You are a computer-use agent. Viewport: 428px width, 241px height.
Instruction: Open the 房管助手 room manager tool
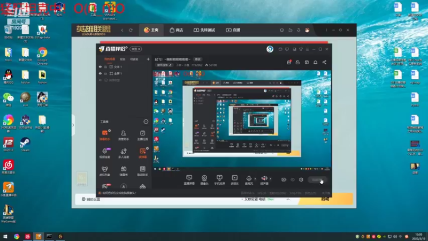click(x=124, y=135)
